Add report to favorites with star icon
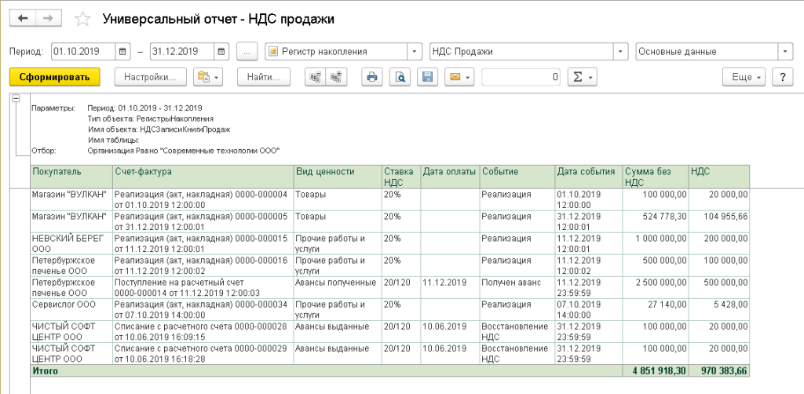The width and height of the screenshot is (804, 394). [82, 18]
